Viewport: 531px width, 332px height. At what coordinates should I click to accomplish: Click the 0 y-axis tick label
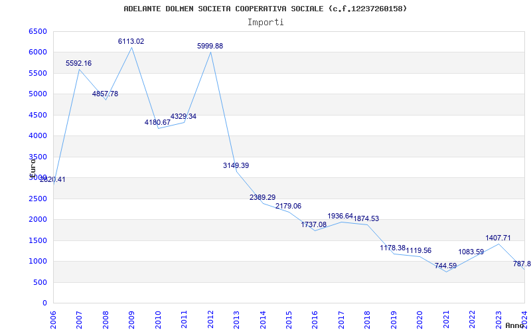(x=44, y=303)
